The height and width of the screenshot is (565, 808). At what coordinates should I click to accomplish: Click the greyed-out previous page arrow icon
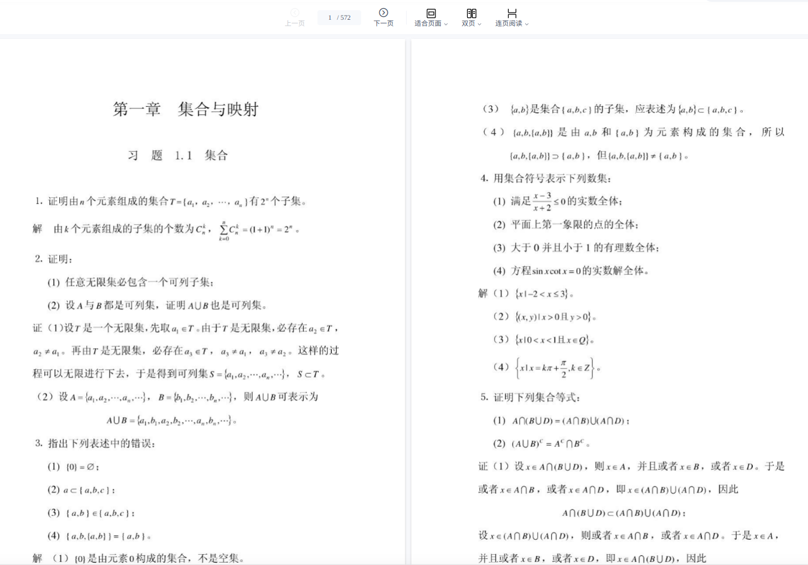click(x=295, y=13)
